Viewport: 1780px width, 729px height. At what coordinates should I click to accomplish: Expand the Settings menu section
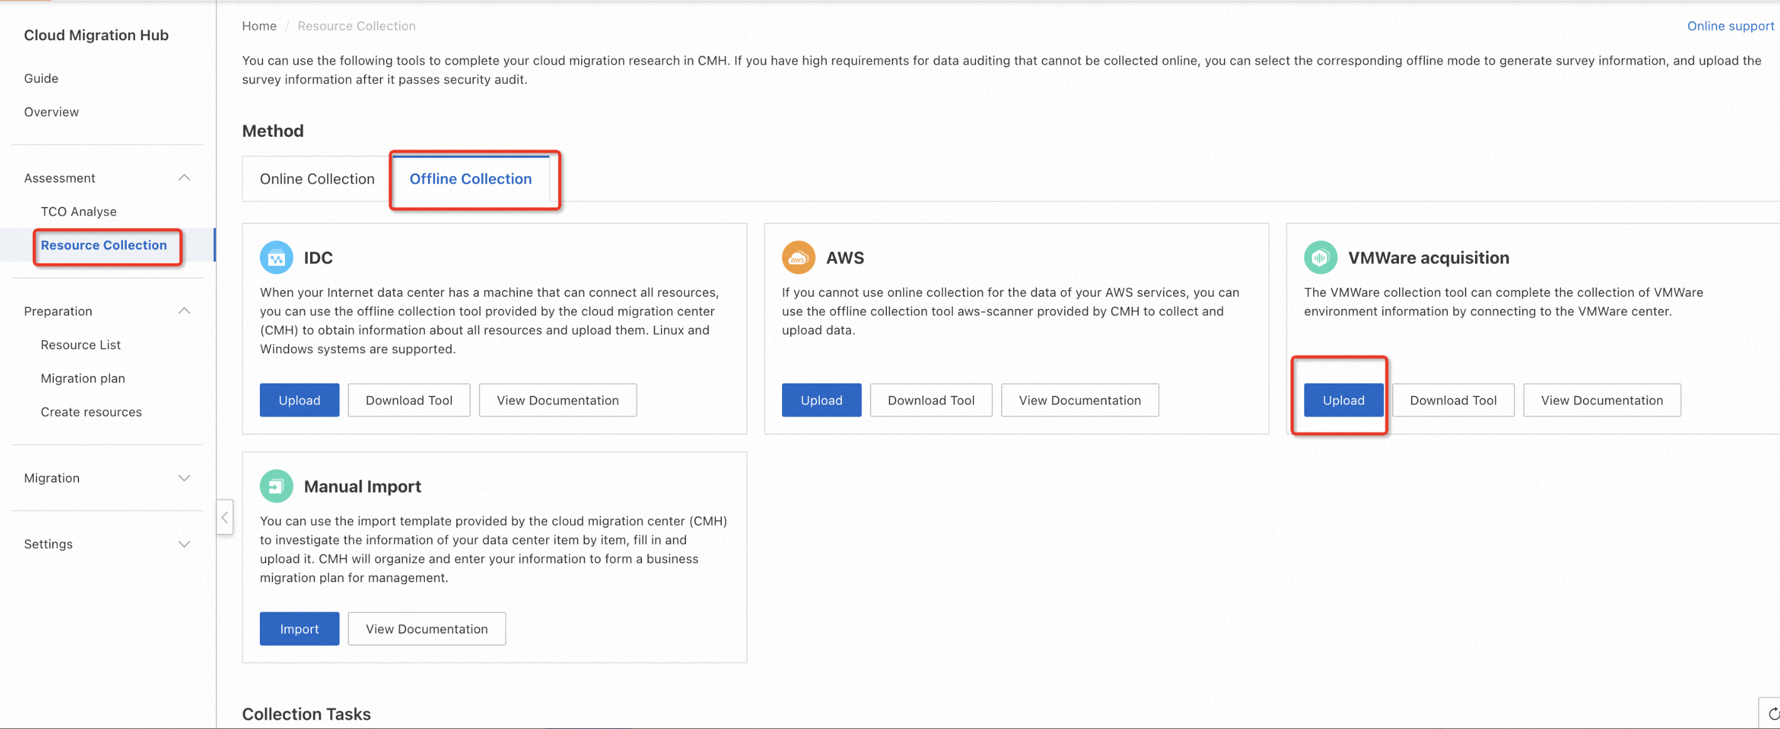coord(184,544)
